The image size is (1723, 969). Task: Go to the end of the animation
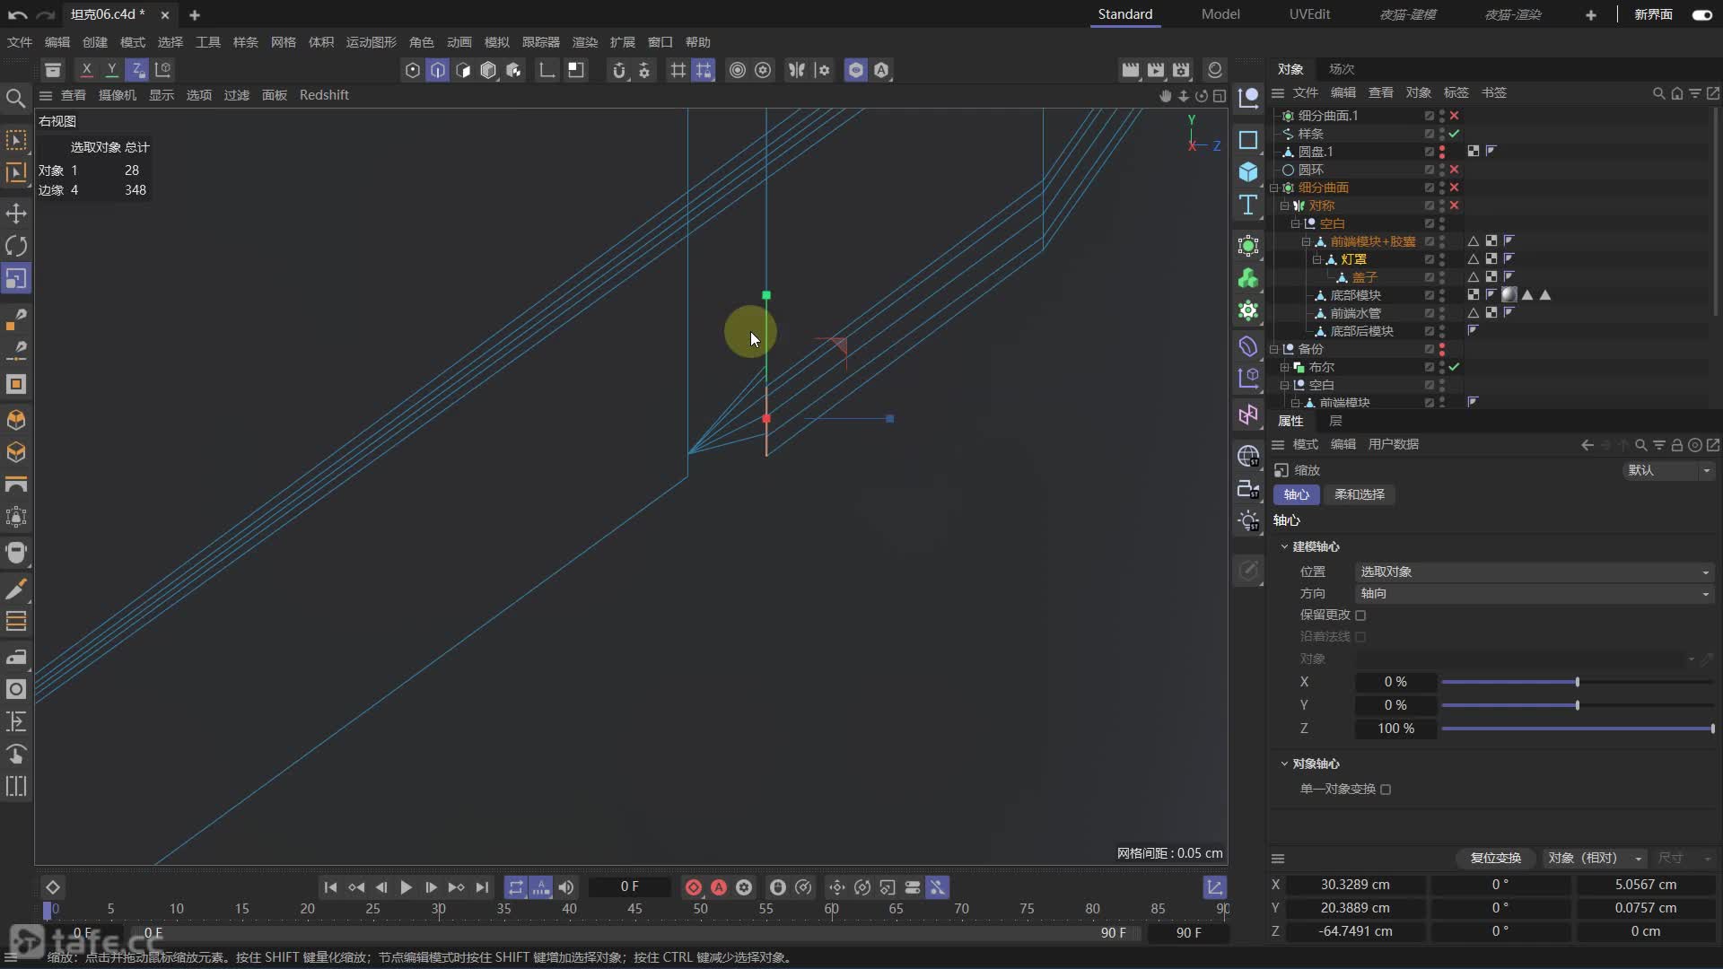point(482,887)
